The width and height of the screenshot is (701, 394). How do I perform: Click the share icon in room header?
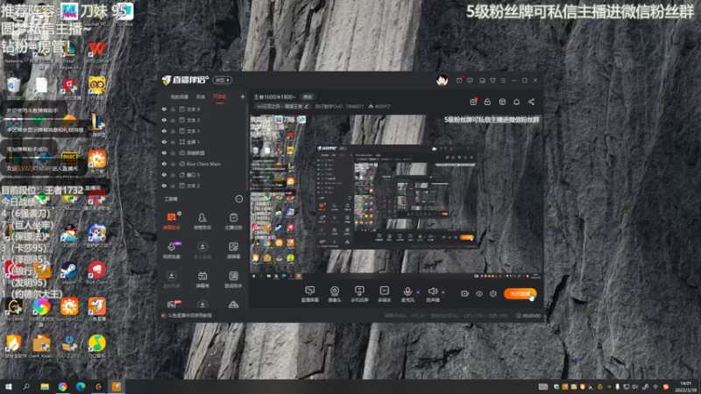[531, 102]
